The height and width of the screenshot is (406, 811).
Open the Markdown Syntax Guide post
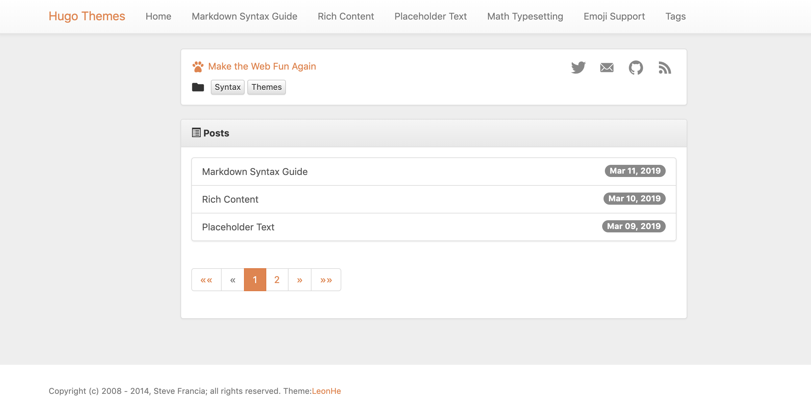[x=255, y=172]
